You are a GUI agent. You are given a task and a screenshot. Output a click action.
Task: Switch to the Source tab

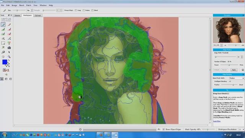[17, 15]
